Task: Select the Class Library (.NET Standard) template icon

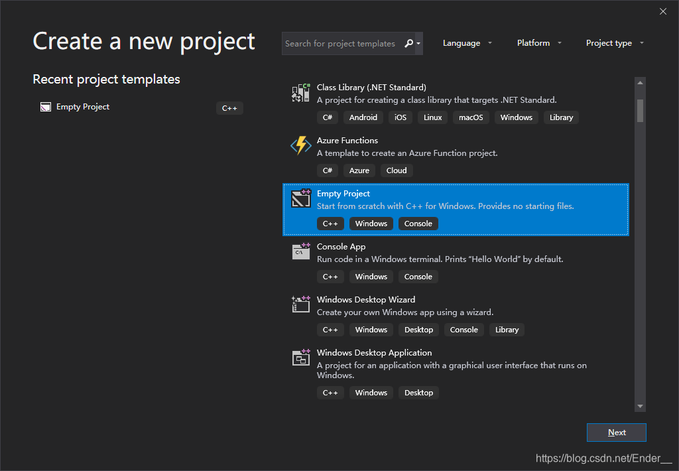Action: point(300,92)
